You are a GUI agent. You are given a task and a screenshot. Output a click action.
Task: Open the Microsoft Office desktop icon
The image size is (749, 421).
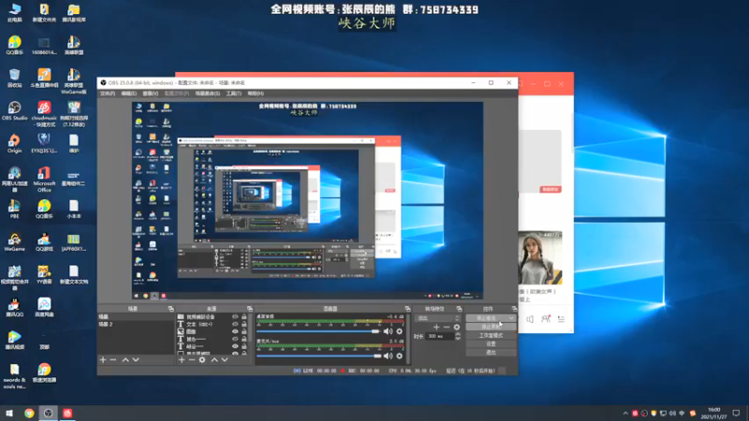(44, 179)
